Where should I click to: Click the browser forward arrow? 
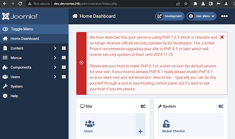(12, 4)
